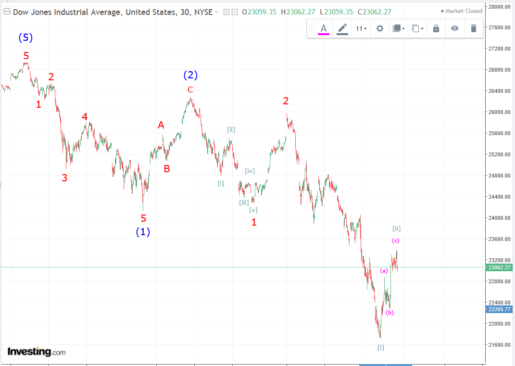Open the legend settings gear icon
This screenshot has height=366, width=515.
point(235,12)
